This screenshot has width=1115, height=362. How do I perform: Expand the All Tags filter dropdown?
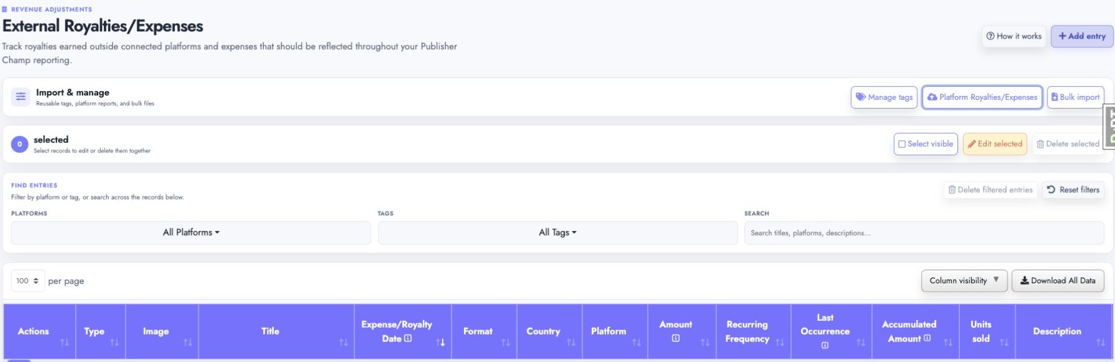(x=558, y=232)
